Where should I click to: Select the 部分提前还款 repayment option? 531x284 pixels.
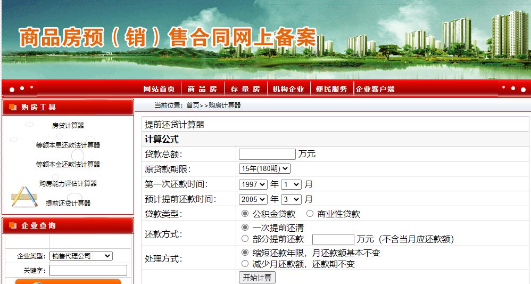(245, 239)
